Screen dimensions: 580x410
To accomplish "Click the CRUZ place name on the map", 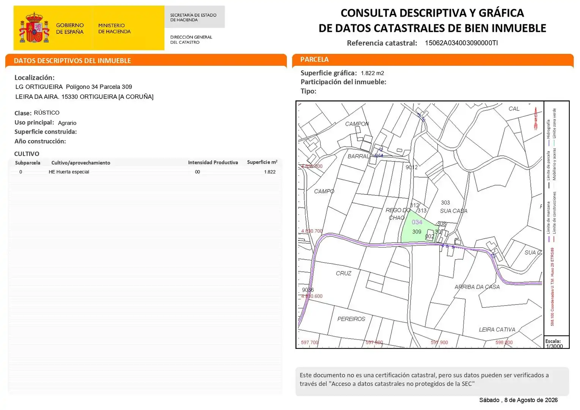I will [x=344, y=273].
